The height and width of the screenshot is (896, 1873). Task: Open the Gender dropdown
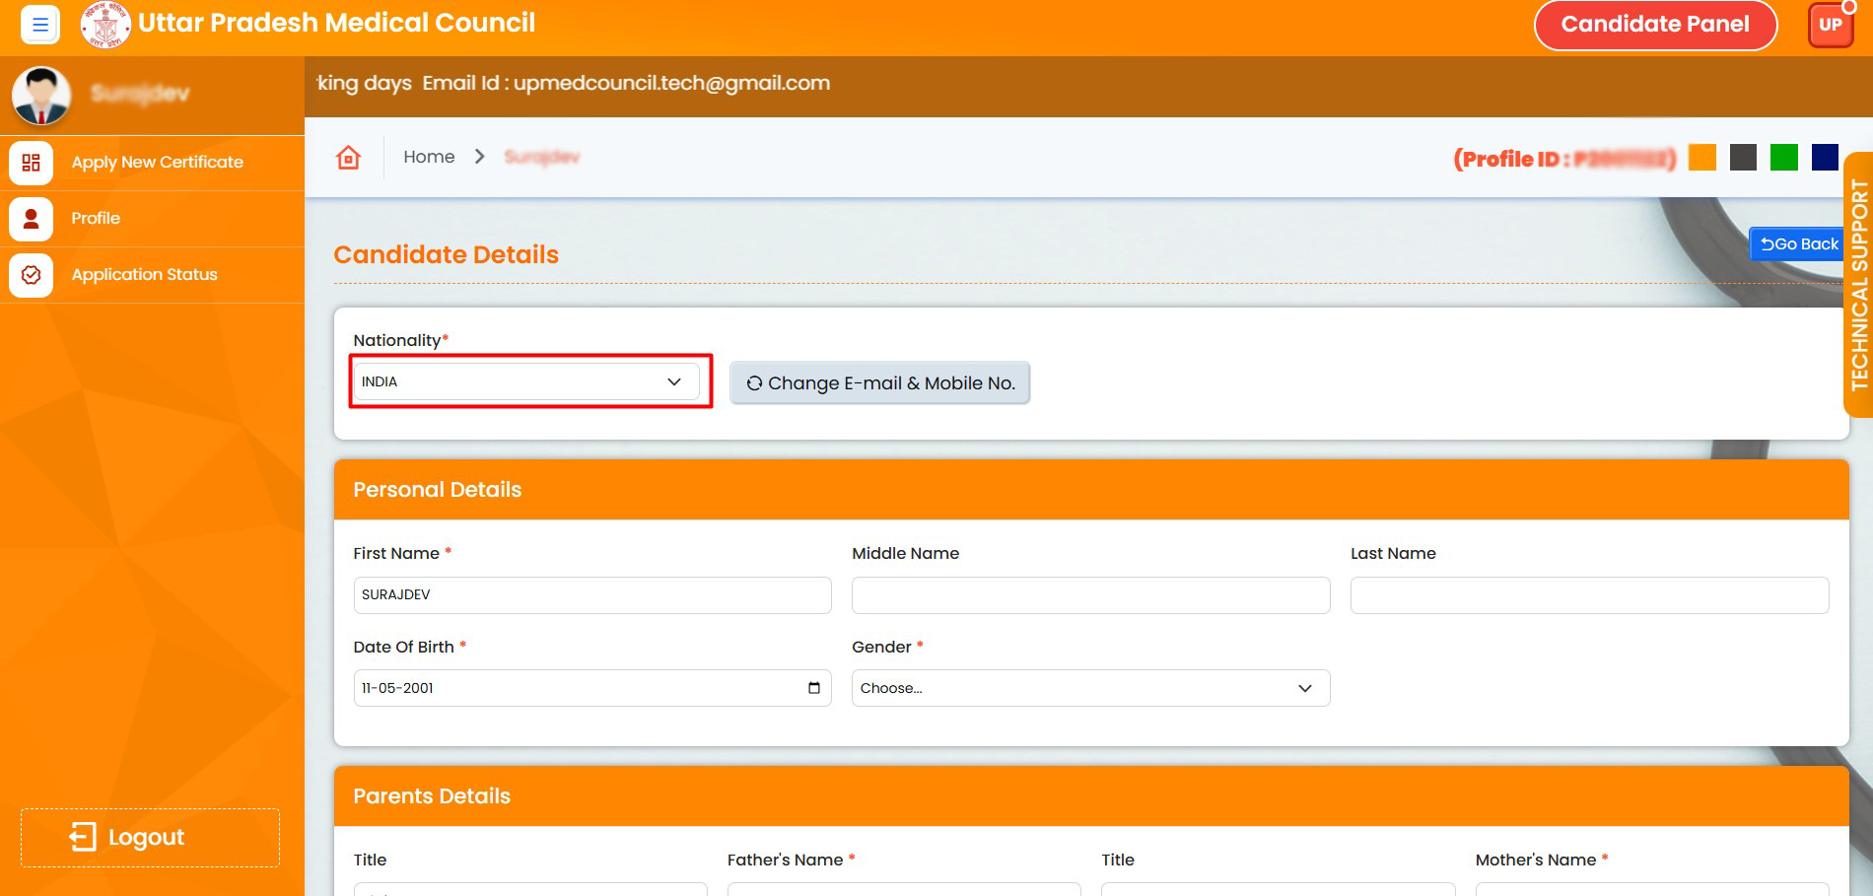[x=1089, y=688]
